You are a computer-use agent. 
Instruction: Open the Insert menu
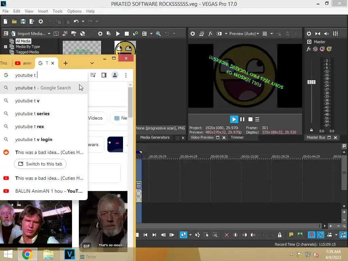(x=43, y=11)
